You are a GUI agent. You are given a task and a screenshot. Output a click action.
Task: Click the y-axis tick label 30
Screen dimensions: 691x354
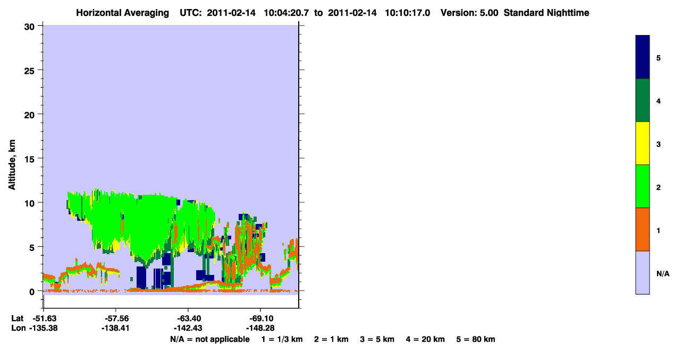(x=31, y=26)
